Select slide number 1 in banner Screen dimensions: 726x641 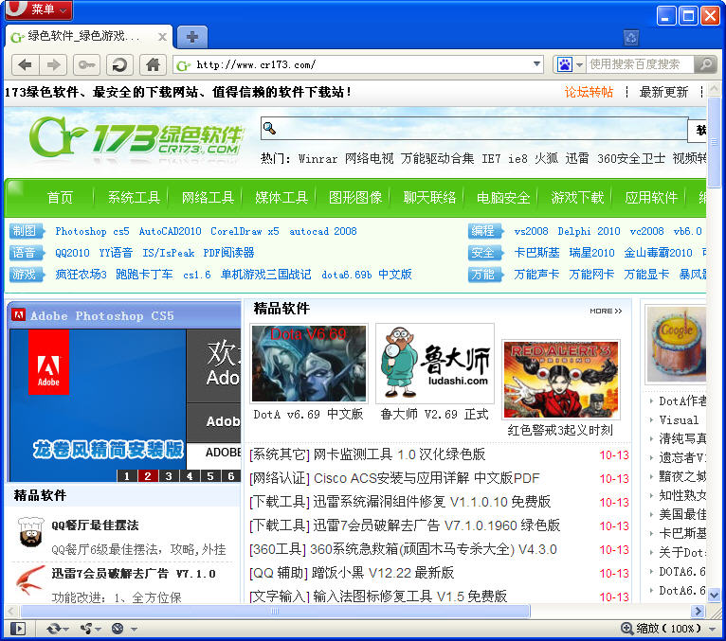(x=127, y=476)
